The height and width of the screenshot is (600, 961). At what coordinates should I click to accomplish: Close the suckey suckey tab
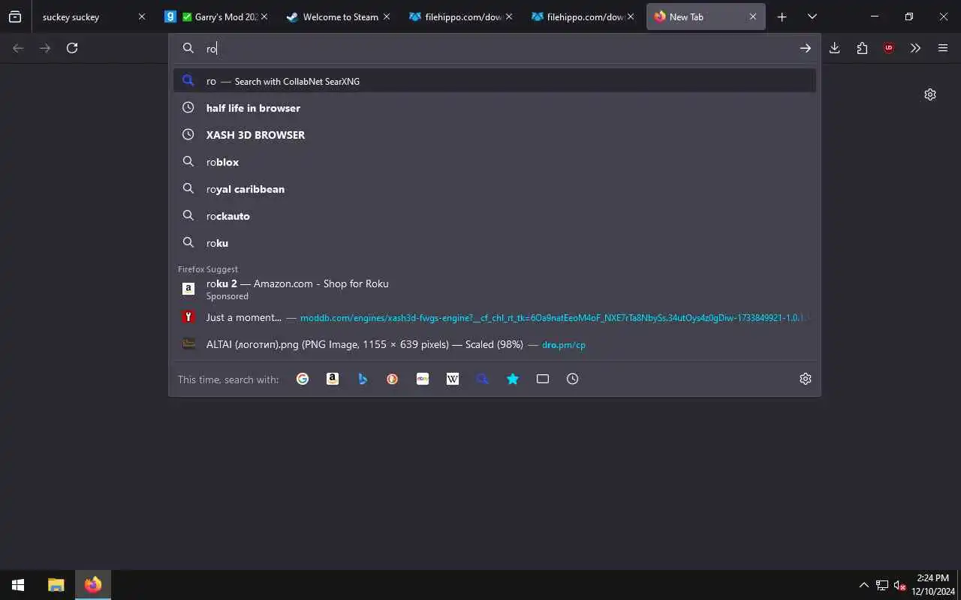[x=142, y=16]
